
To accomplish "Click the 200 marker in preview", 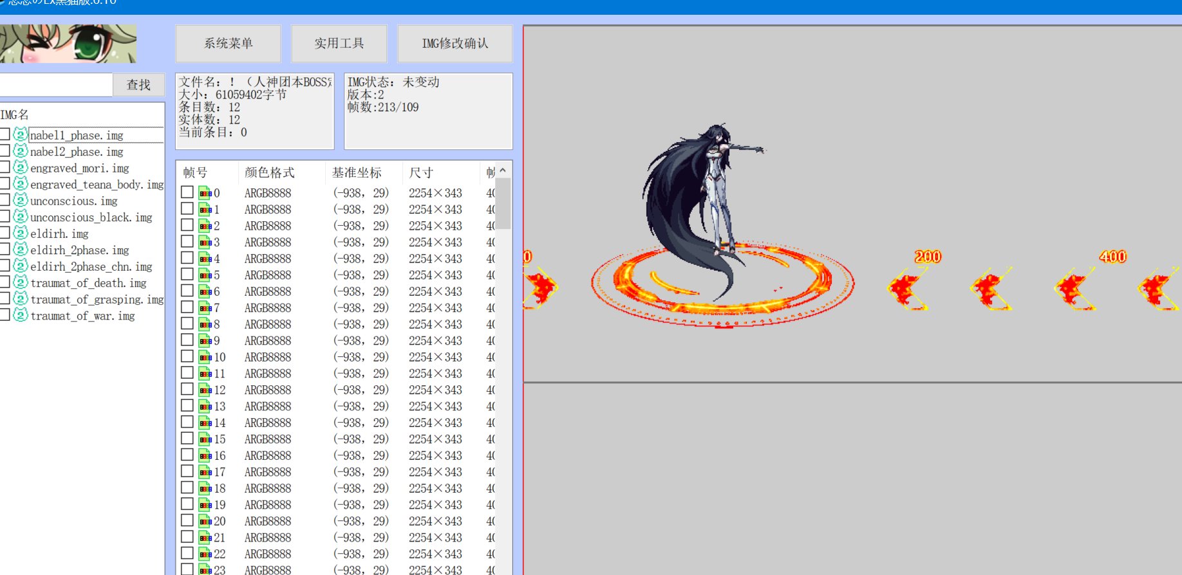I will tap(928, 257).
